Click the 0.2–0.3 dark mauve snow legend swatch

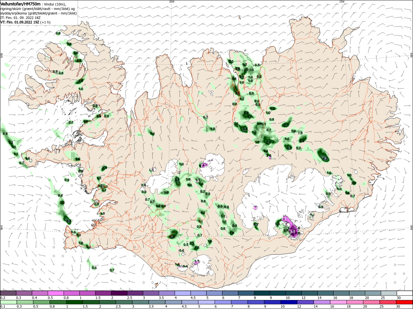coord(8,293)
